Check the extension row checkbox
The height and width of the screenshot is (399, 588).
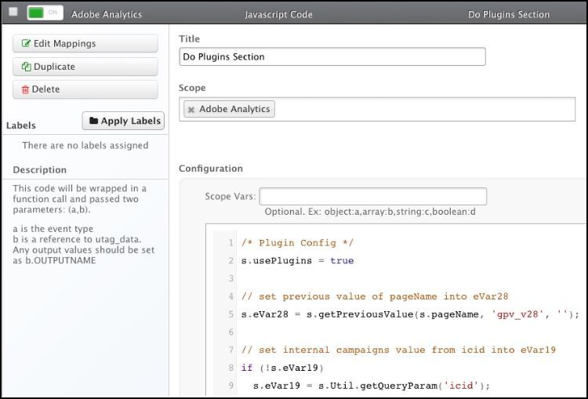(13, 13)
